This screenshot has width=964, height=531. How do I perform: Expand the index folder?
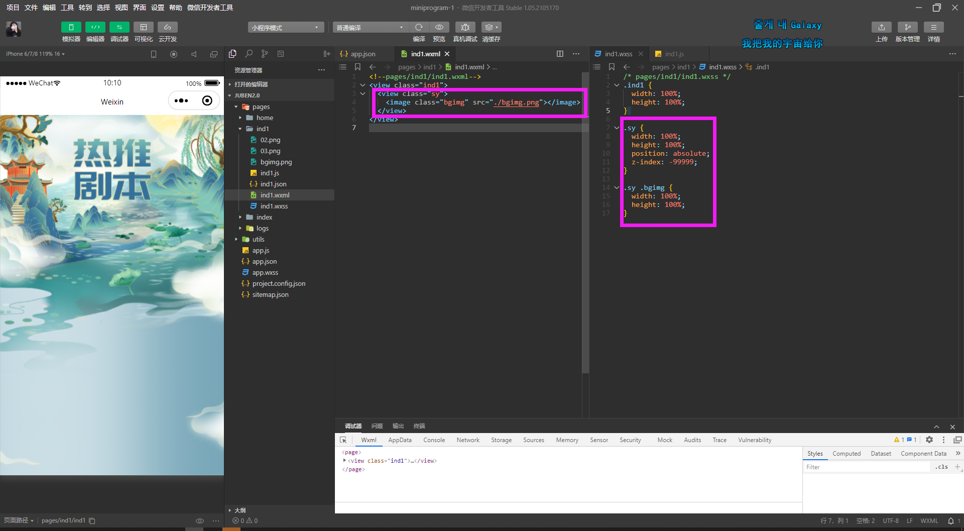(x=279, y=217)
